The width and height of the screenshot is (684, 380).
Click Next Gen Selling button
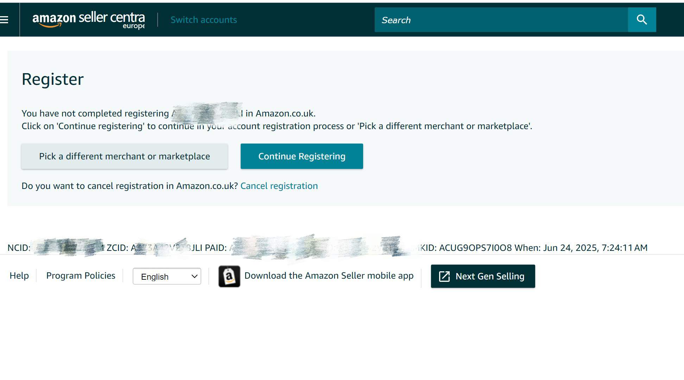pyautogui.click(x=483, y=276)
